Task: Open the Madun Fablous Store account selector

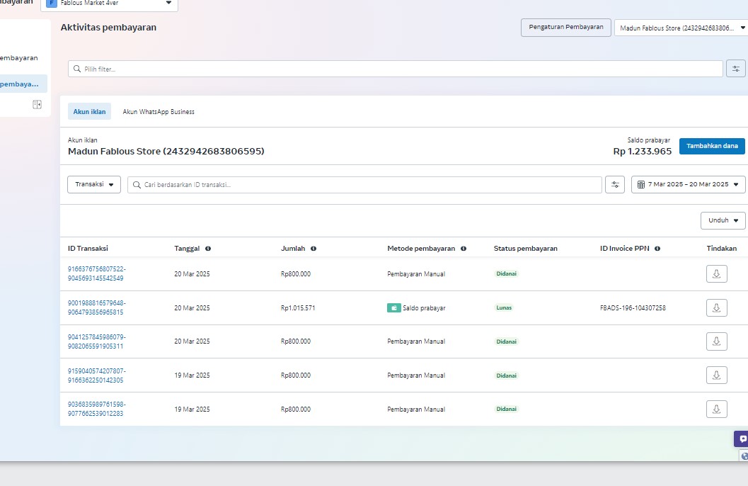Action: [681, 28]
